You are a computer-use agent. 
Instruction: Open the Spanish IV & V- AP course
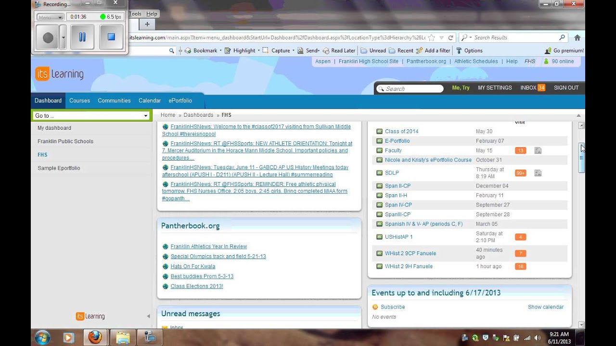pyautogui.click(x=424, y=224)
